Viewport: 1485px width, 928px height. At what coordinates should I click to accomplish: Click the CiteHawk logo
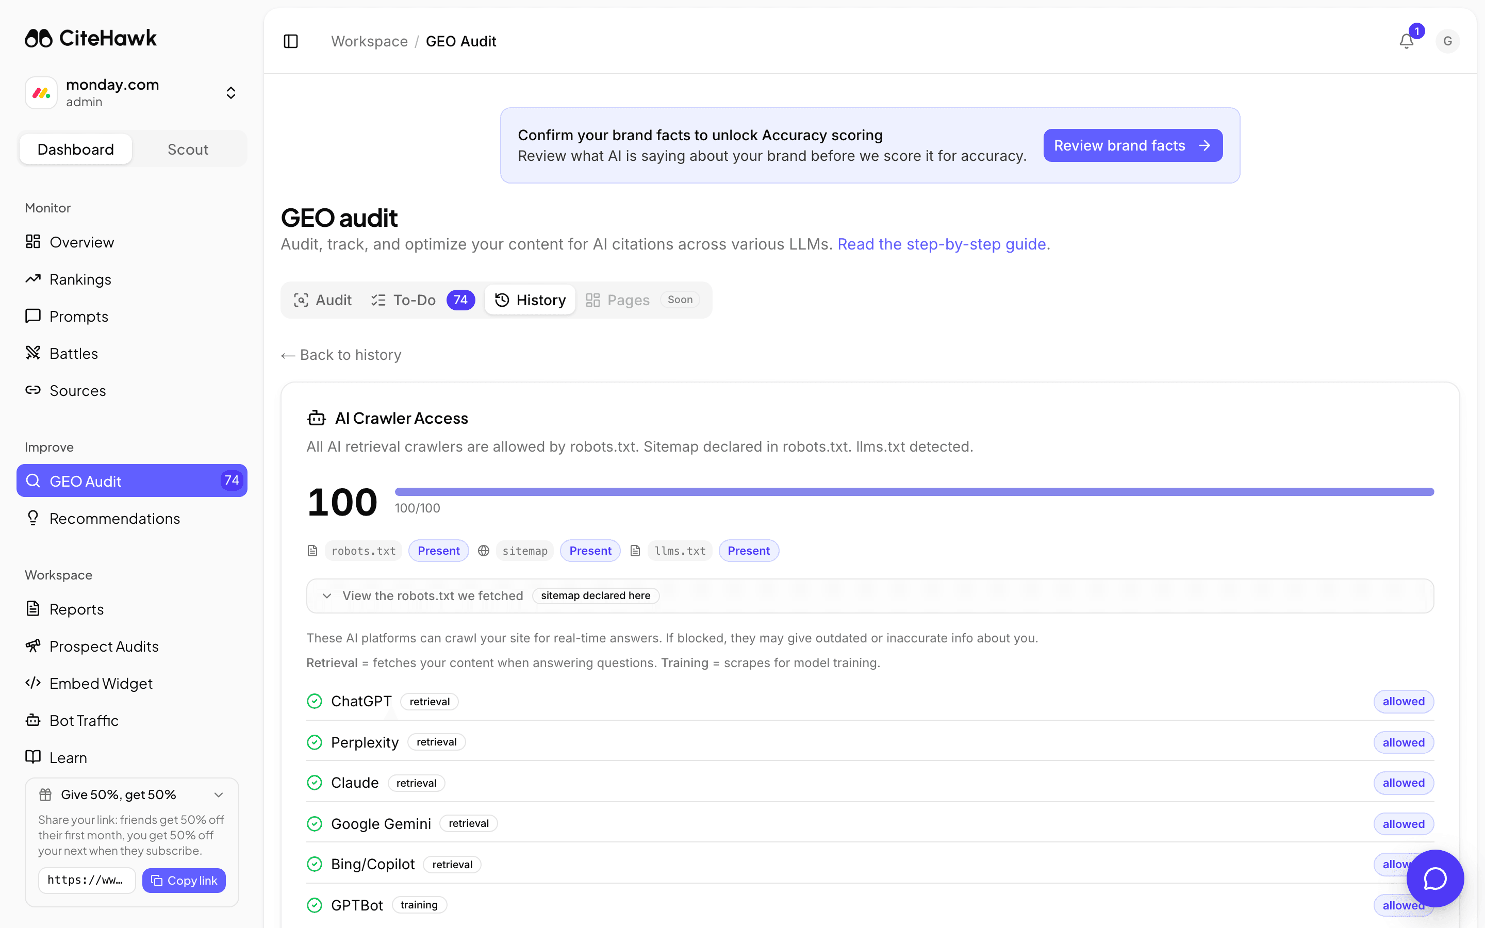90,38
